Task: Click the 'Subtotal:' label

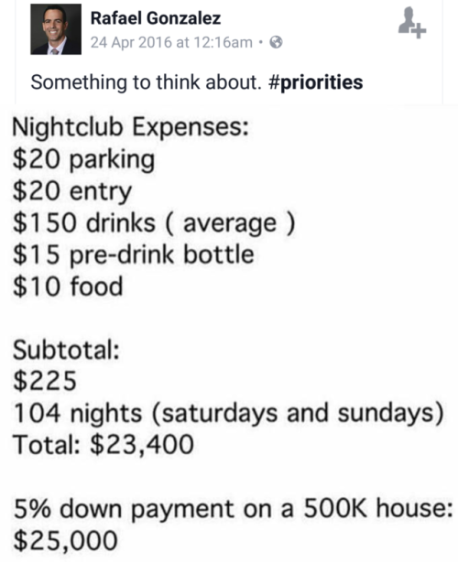Action: coord(66,350)
